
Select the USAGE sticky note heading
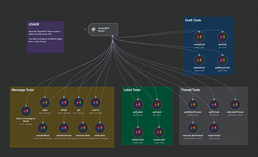pyautogui.click(x=34, y=24)
